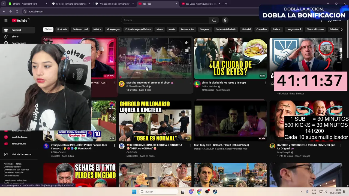Start voice search with microphone icon
The width and height of the screenshot is (349, 196).
pos(225,20)
